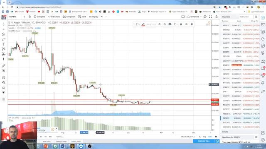Open clone drawing dropdown in floating toolbar
The height and width of the screenshot is (149, 266).
tap(176, 24)
